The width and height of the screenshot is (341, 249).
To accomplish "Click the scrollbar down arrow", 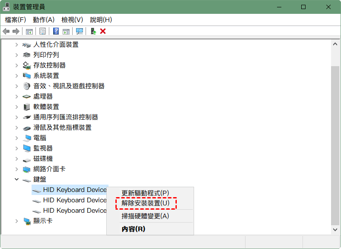I will tap(335, 230).
